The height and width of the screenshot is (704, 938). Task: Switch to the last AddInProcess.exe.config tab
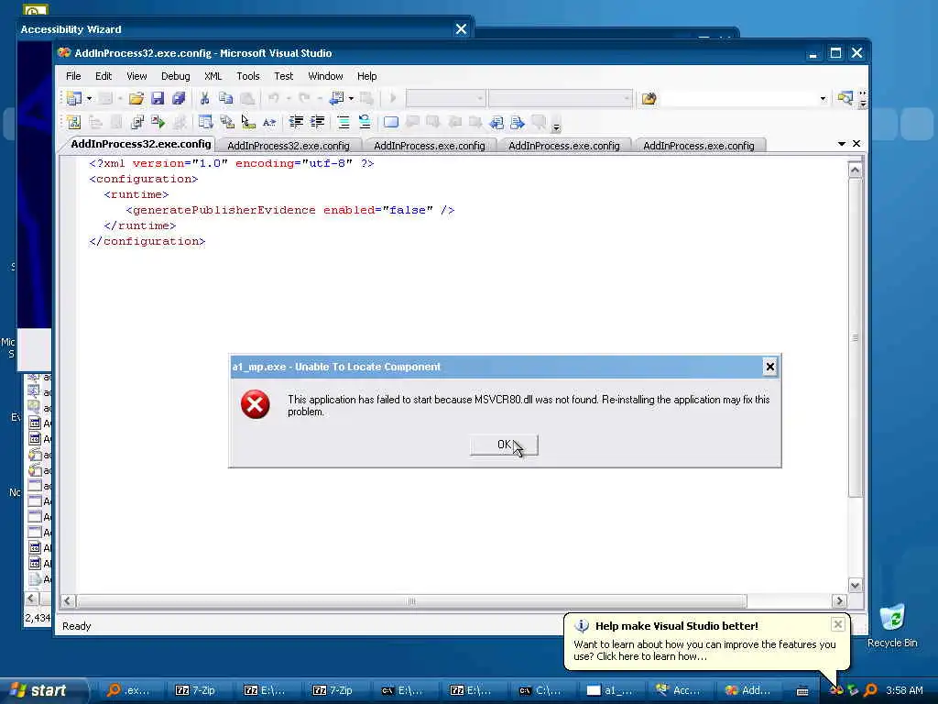coord(699,146)
